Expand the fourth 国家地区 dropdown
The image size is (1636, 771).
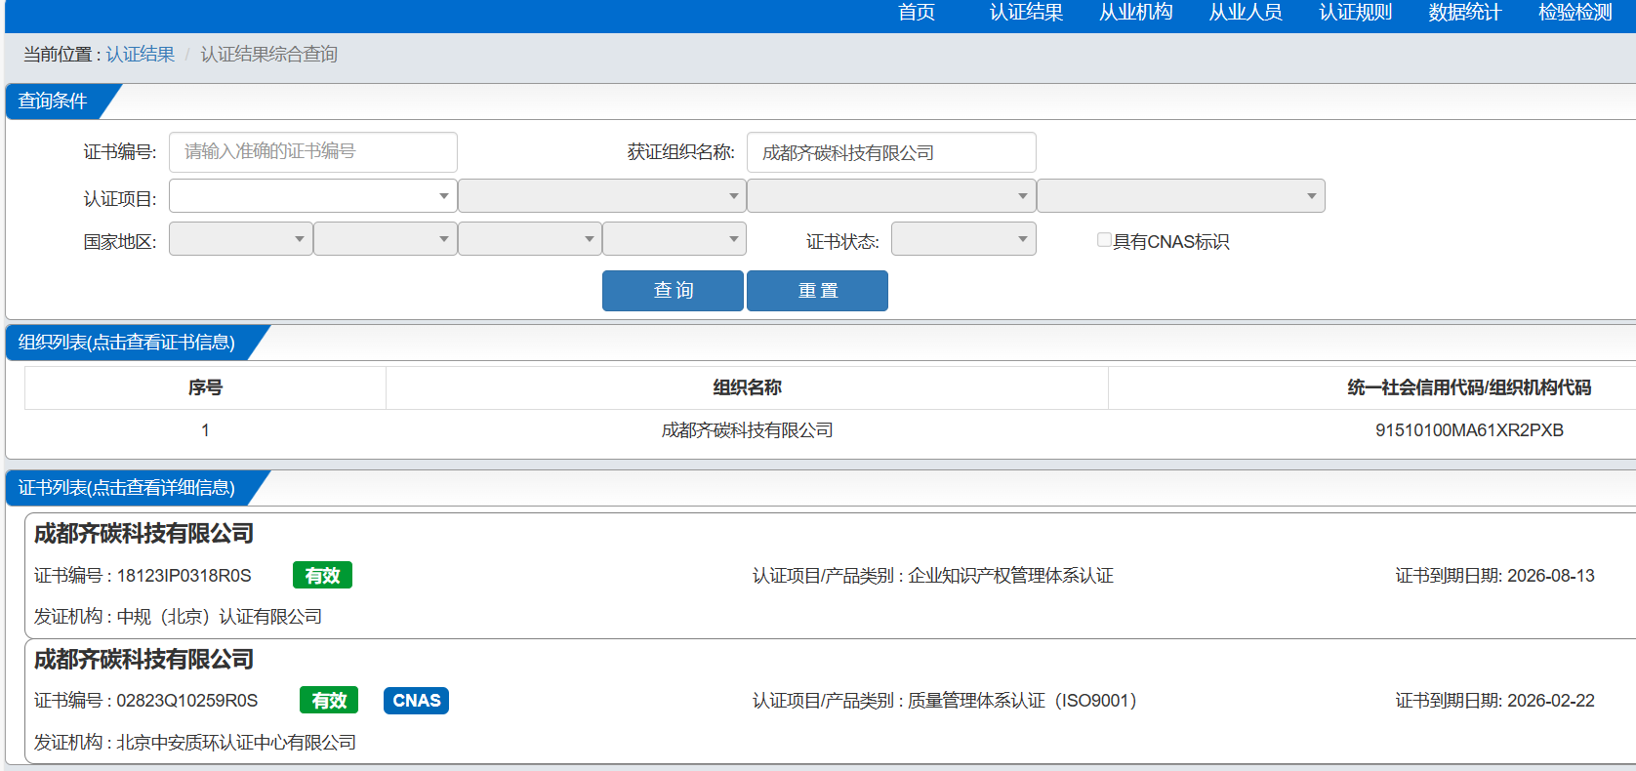point(675,239)
